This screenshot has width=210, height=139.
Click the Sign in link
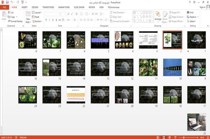[202, 7]
